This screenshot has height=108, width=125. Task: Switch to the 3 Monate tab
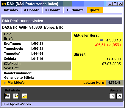32,10
